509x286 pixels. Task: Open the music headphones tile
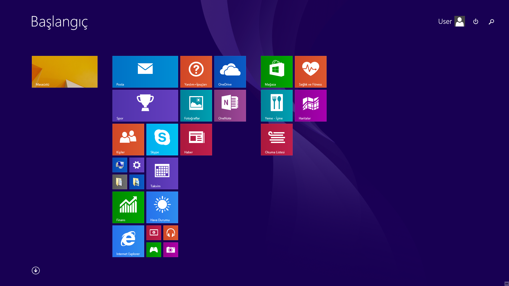click(170, 233)
